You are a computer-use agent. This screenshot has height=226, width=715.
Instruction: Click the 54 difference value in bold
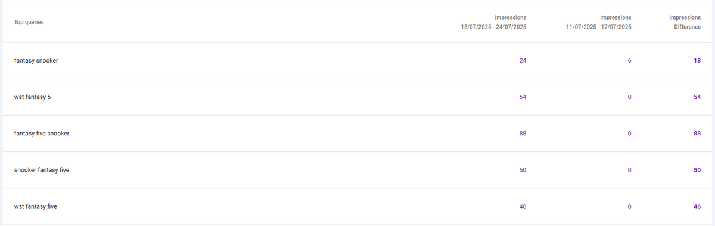(697, 97)
